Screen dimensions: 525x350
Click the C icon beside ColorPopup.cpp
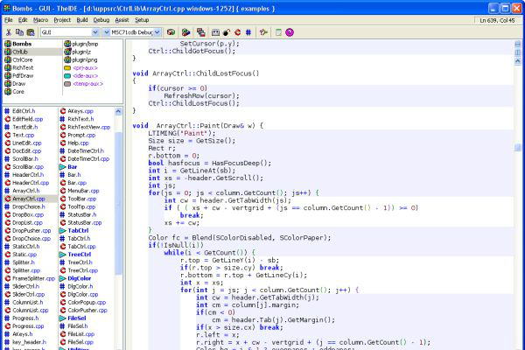(63, 303)
